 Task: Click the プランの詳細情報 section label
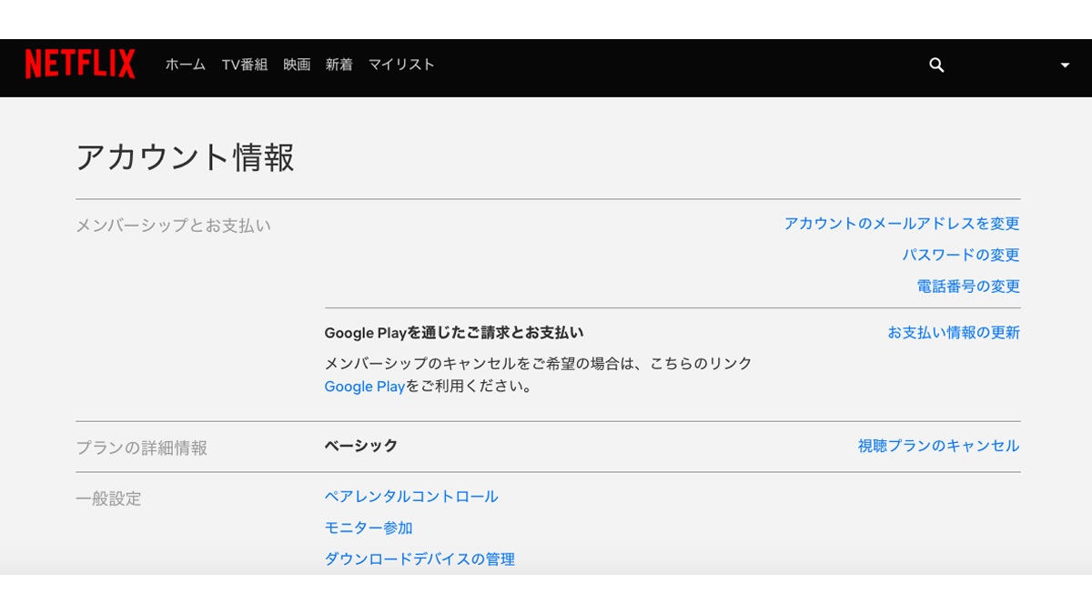[x=141, y=448]
